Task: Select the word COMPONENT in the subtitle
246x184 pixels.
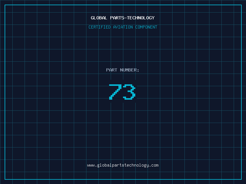Action: click(146, 27)
